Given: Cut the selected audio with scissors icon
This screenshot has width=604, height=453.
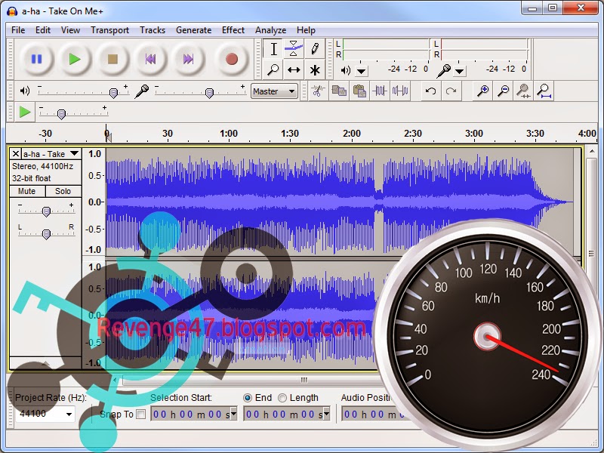Looking at the screenshot, I should (319, 91).
